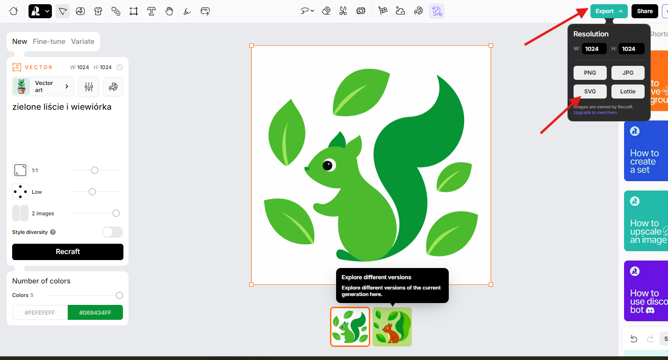Image resolution: width=668 pixels, height=360 pixels.
Task: Click the Share button
Action: pos(645,11)
